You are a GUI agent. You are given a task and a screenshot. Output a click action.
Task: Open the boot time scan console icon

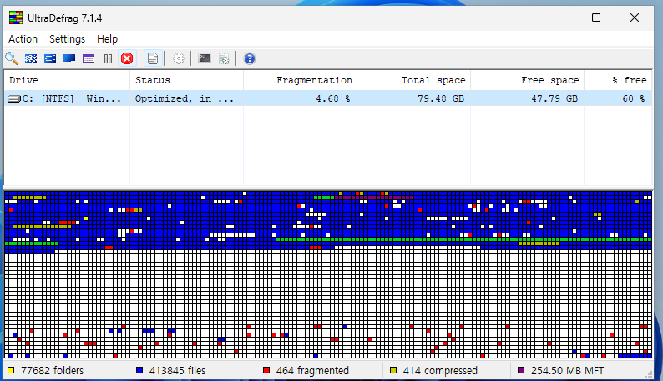pos(205,58)
